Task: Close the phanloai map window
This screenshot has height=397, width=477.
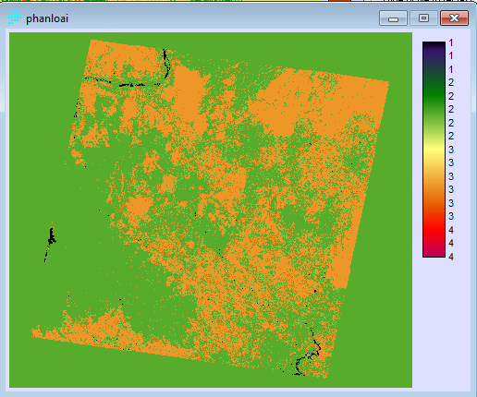Action: (455, 18)
